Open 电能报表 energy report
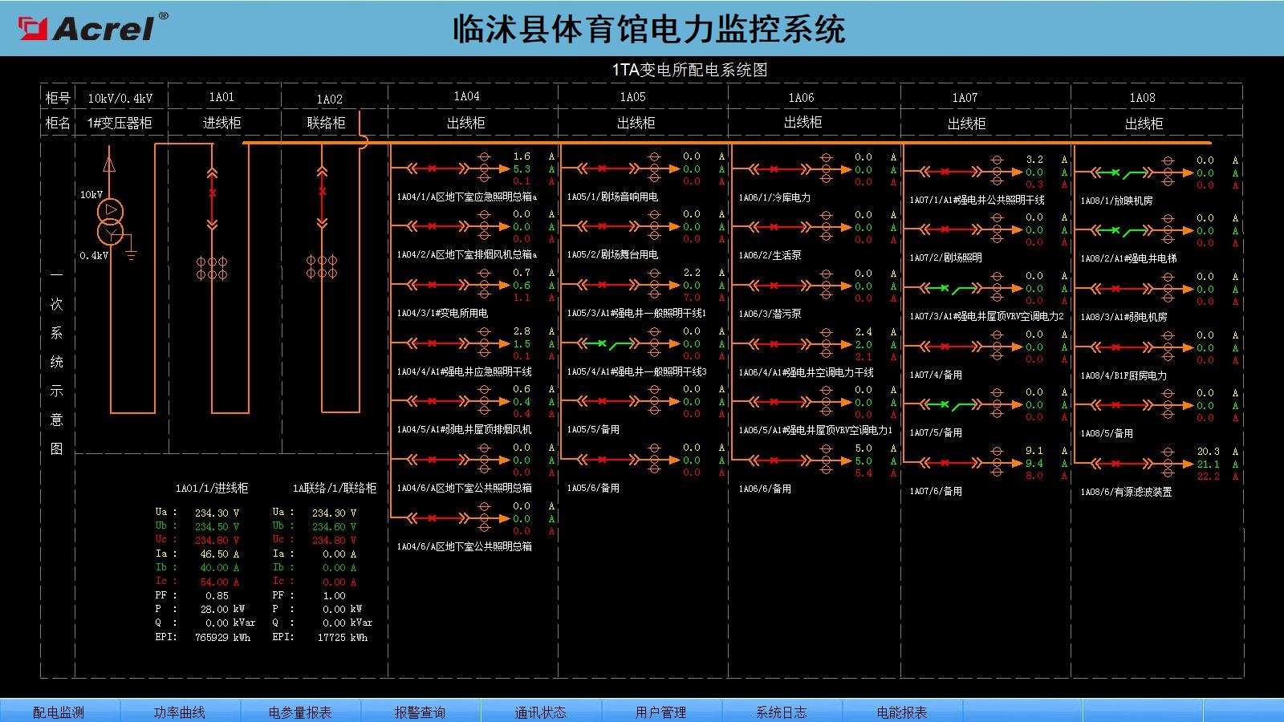The image size is (1284, 722). 902,712
